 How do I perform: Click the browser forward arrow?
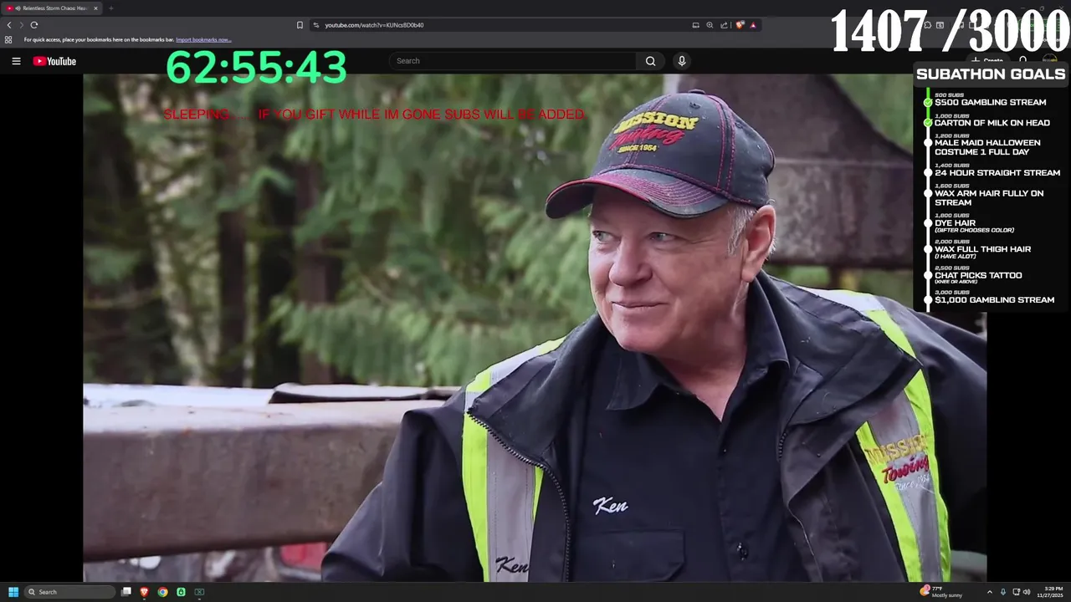click(x=21, y=25)
